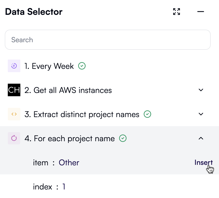This screenshot has height=198, width=219.
Task: Click the loop icon for For each project name
Action: pos(14,138)
